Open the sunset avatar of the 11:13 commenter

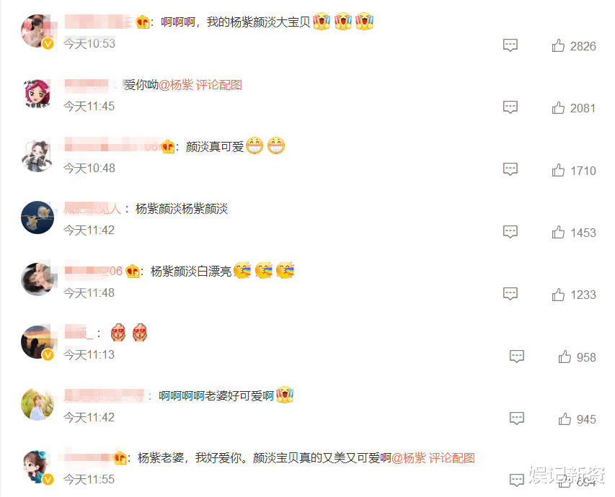(x=37, y=342)
